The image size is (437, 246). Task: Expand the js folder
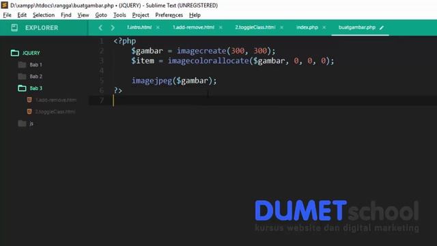(x=31, y=123)
